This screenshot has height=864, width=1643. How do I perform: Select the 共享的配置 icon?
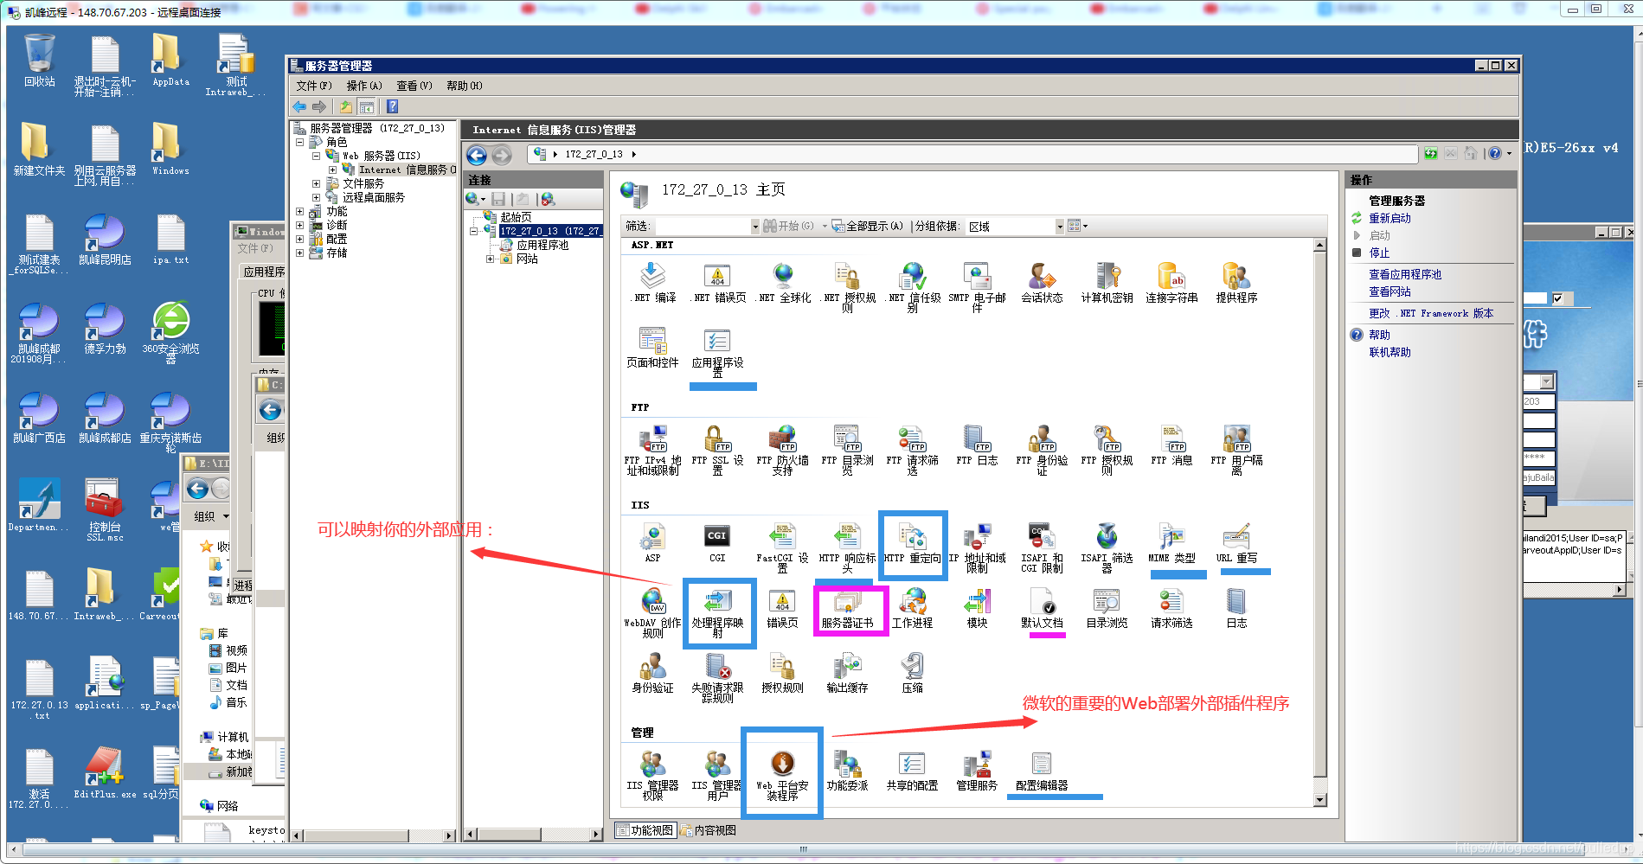point(912,771)
